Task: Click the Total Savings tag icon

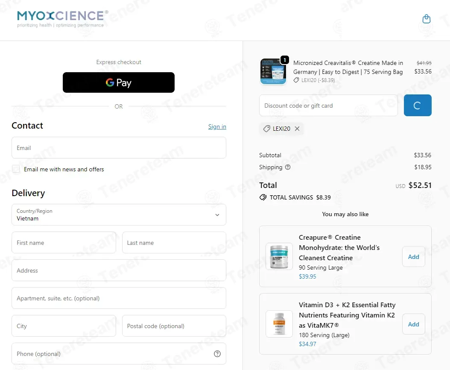Action: click(263, 197)
